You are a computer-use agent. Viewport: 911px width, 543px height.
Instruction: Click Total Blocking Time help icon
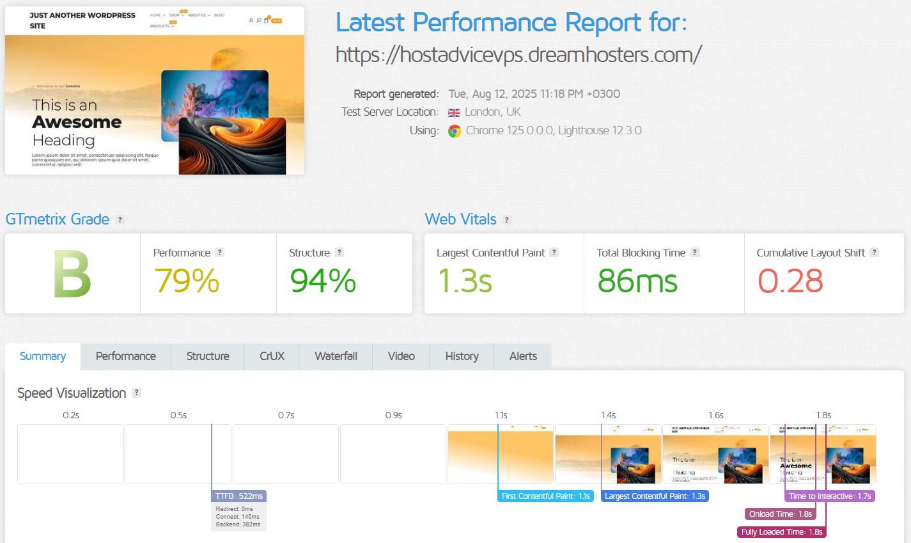[695, 253]
